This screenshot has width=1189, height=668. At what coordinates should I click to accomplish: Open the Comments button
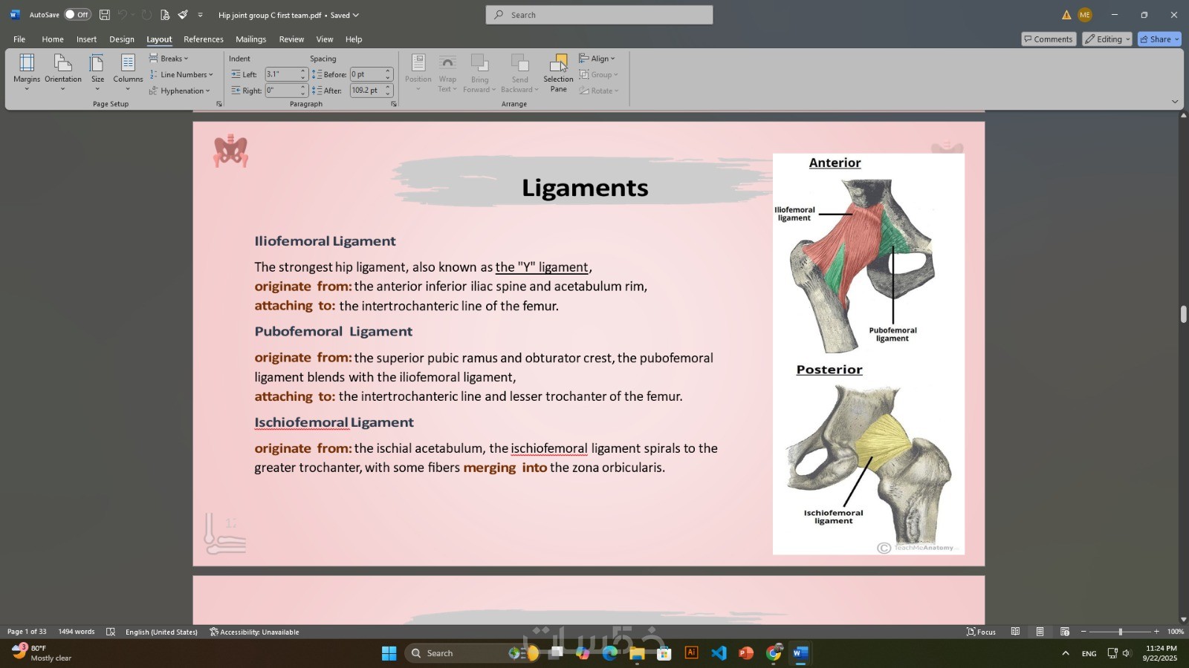(1049, 39)
